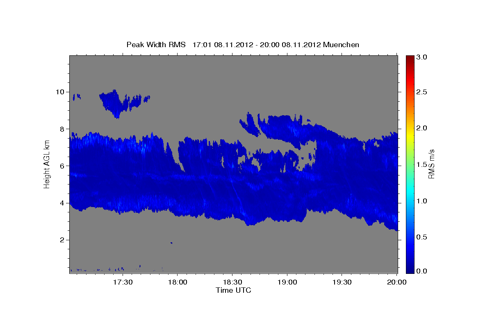Click the 17:30 time tick label
Screen dimensions: 492x328
[x=123, y=282]
